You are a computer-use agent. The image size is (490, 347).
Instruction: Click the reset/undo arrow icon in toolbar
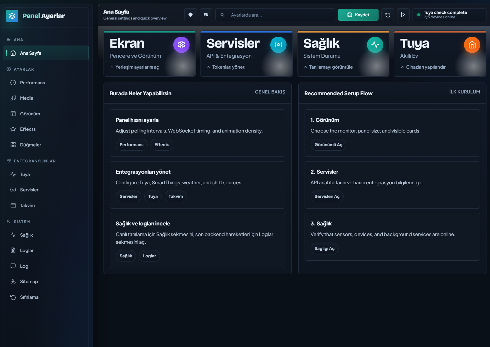click(x=388, y=15)
